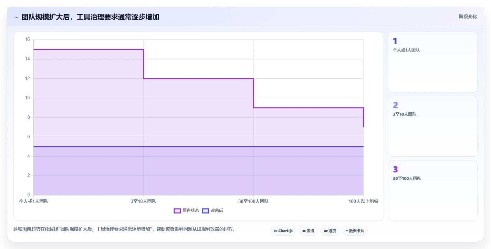Click the 改善后 blue legend swatch

(205, 211)
